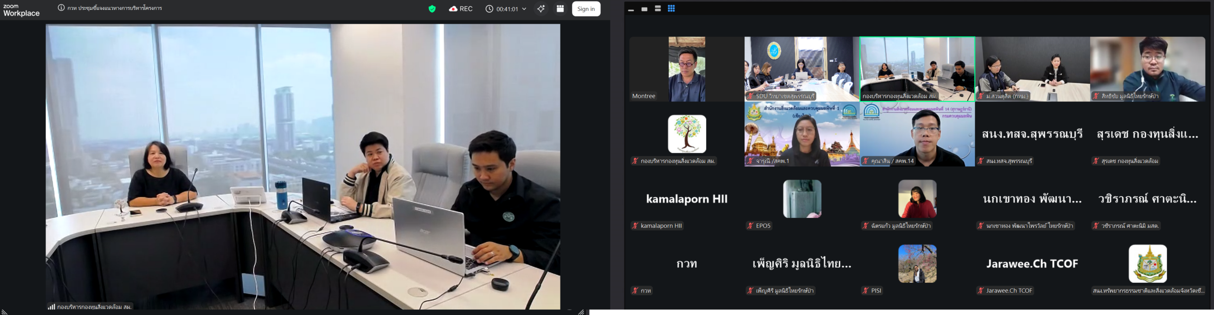Open the meeting info icon beside title
The image size is (1214, 315).
point(61,8)
